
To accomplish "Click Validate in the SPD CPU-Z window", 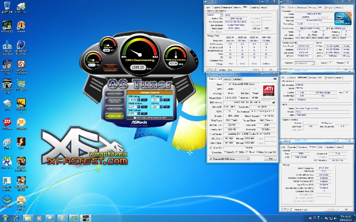I will (256, 70).
